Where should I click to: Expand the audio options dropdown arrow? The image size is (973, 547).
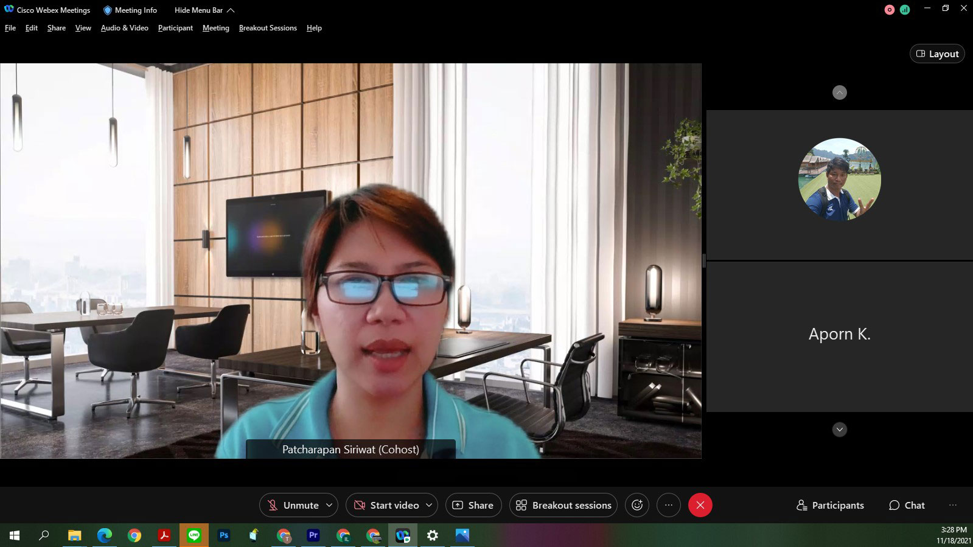coord(329,505)
